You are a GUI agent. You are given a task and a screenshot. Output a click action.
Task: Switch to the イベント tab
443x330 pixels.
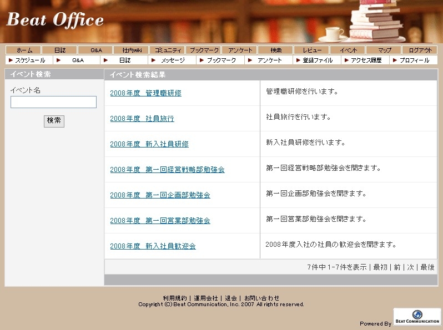click(x=348, y=50)
